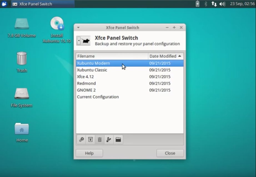Screen dimensions: 256x177
Task: Minimize the Xfce Panel Switch window
Action: tap(167, 28)
